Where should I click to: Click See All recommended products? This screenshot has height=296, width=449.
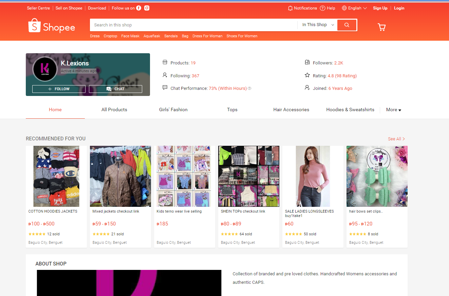(396, 139)
